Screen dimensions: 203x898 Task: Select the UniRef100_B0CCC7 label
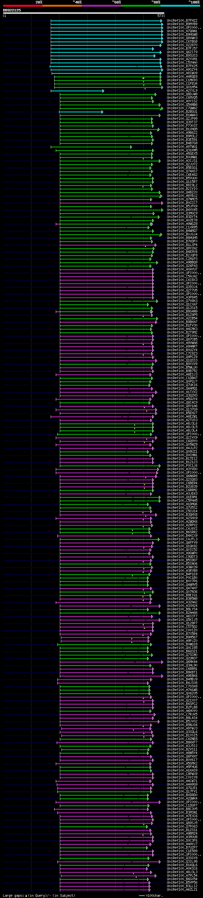point(182,203)
